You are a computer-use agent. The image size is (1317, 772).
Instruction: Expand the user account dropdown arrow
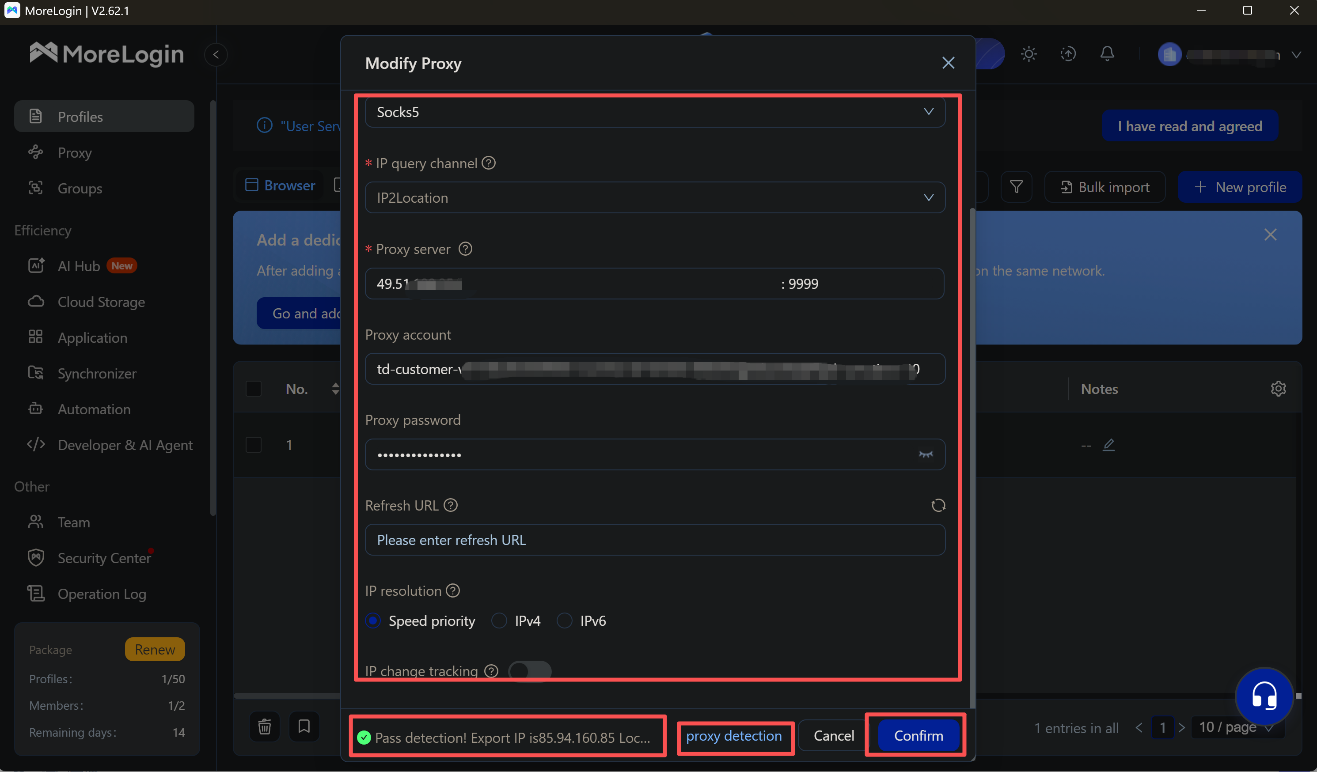pyautogui.click(x=1296, y=54)
